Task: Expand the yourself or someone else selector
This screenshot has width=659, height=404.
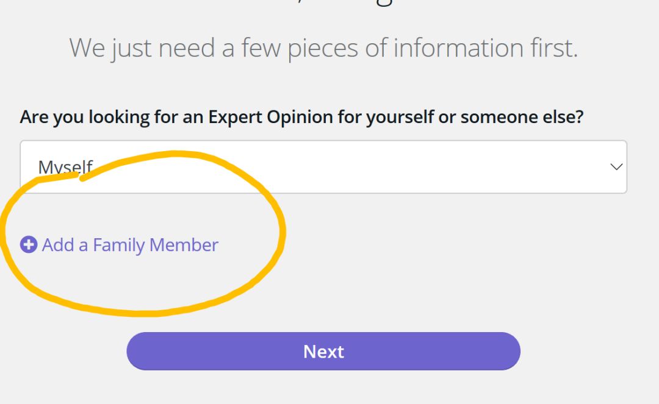Action: coord(323,167)
